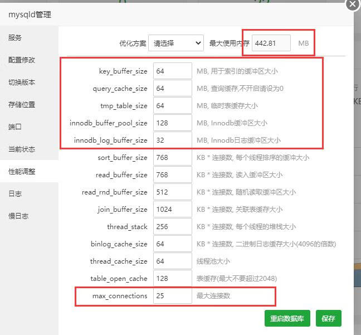Open the 配置修改 sidebar tab
Viewport: 361px width, 335px height.
point(22,60)
